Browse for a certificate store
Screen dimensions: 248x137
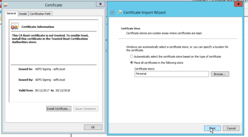click(x=220, y=74)
